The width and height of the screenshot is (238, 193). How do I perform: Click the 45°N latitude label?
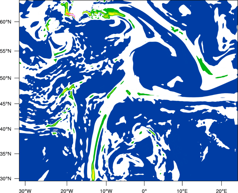click(6, 104)
